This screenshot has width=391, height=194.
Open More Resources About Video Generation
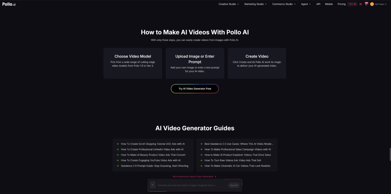coord(194,177)
